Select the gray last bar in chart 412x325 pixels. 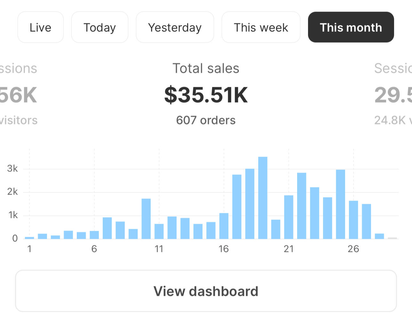coord(392,238)
